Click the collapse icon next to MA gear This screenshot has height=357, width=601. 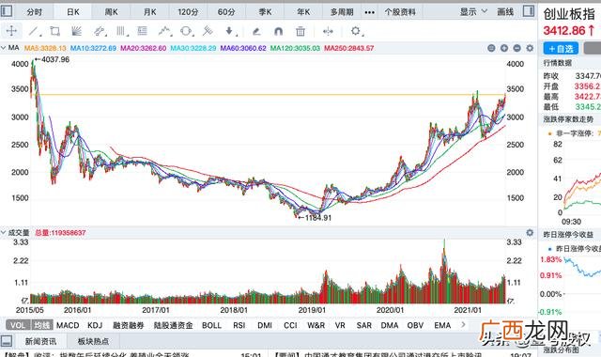click(516, 48)
